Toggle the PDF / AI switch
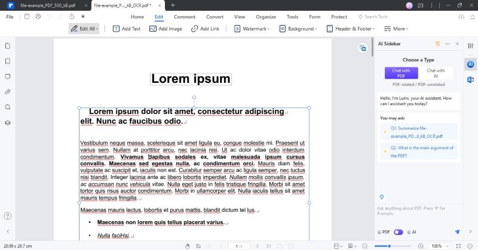 point(398,232)
